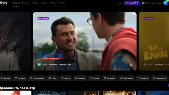169x95 pixels.
Task: Open the search magnifier icon
Action: 120,3
